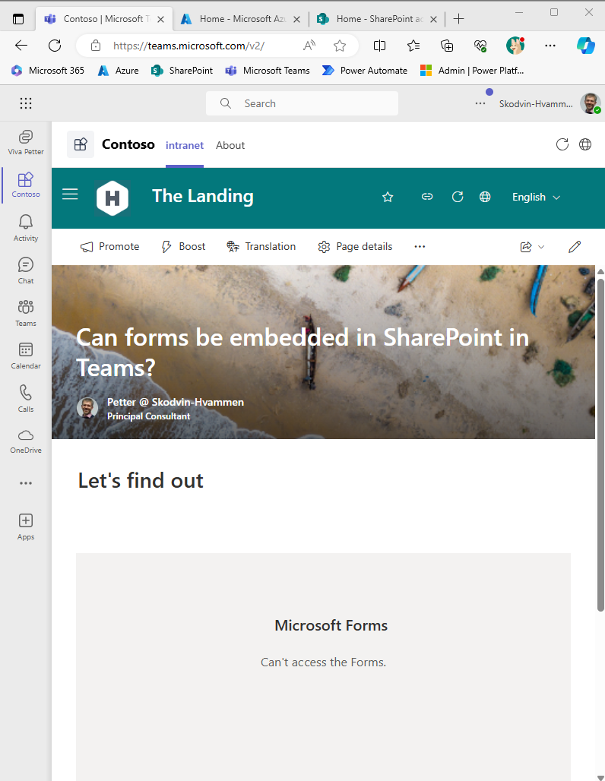Edit the page with pencil icon
The image size is (605, 781).
575,247
